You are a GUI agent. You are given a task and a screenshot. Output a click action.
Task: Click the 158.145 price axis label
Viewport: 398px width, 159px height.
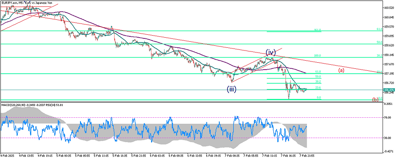pyautogui.click(x=389, y=55)
